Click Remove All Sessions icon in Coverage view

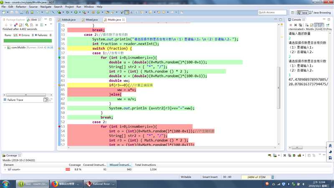coord(289,155)
